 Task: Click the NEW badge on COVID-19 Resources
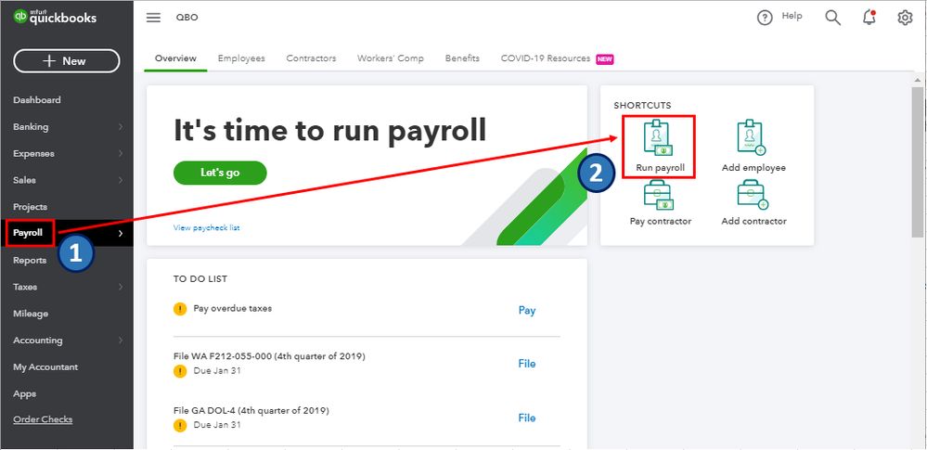(605, 59)
